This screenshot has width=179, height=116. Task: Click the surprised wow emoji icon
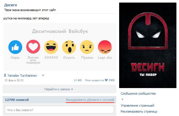(x=69, y=47)
